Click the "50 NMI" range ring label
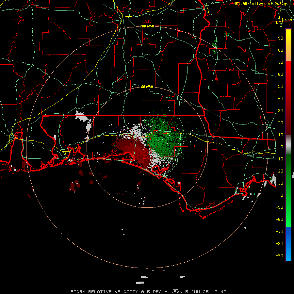Screen dimensions: 294x294 tap(147, 87)
